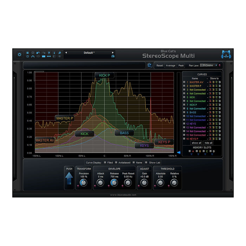The width and height of the screenshot is (246, 246).
Task: Click the small square icon in toolbar
Action: (x=27, y=56)
